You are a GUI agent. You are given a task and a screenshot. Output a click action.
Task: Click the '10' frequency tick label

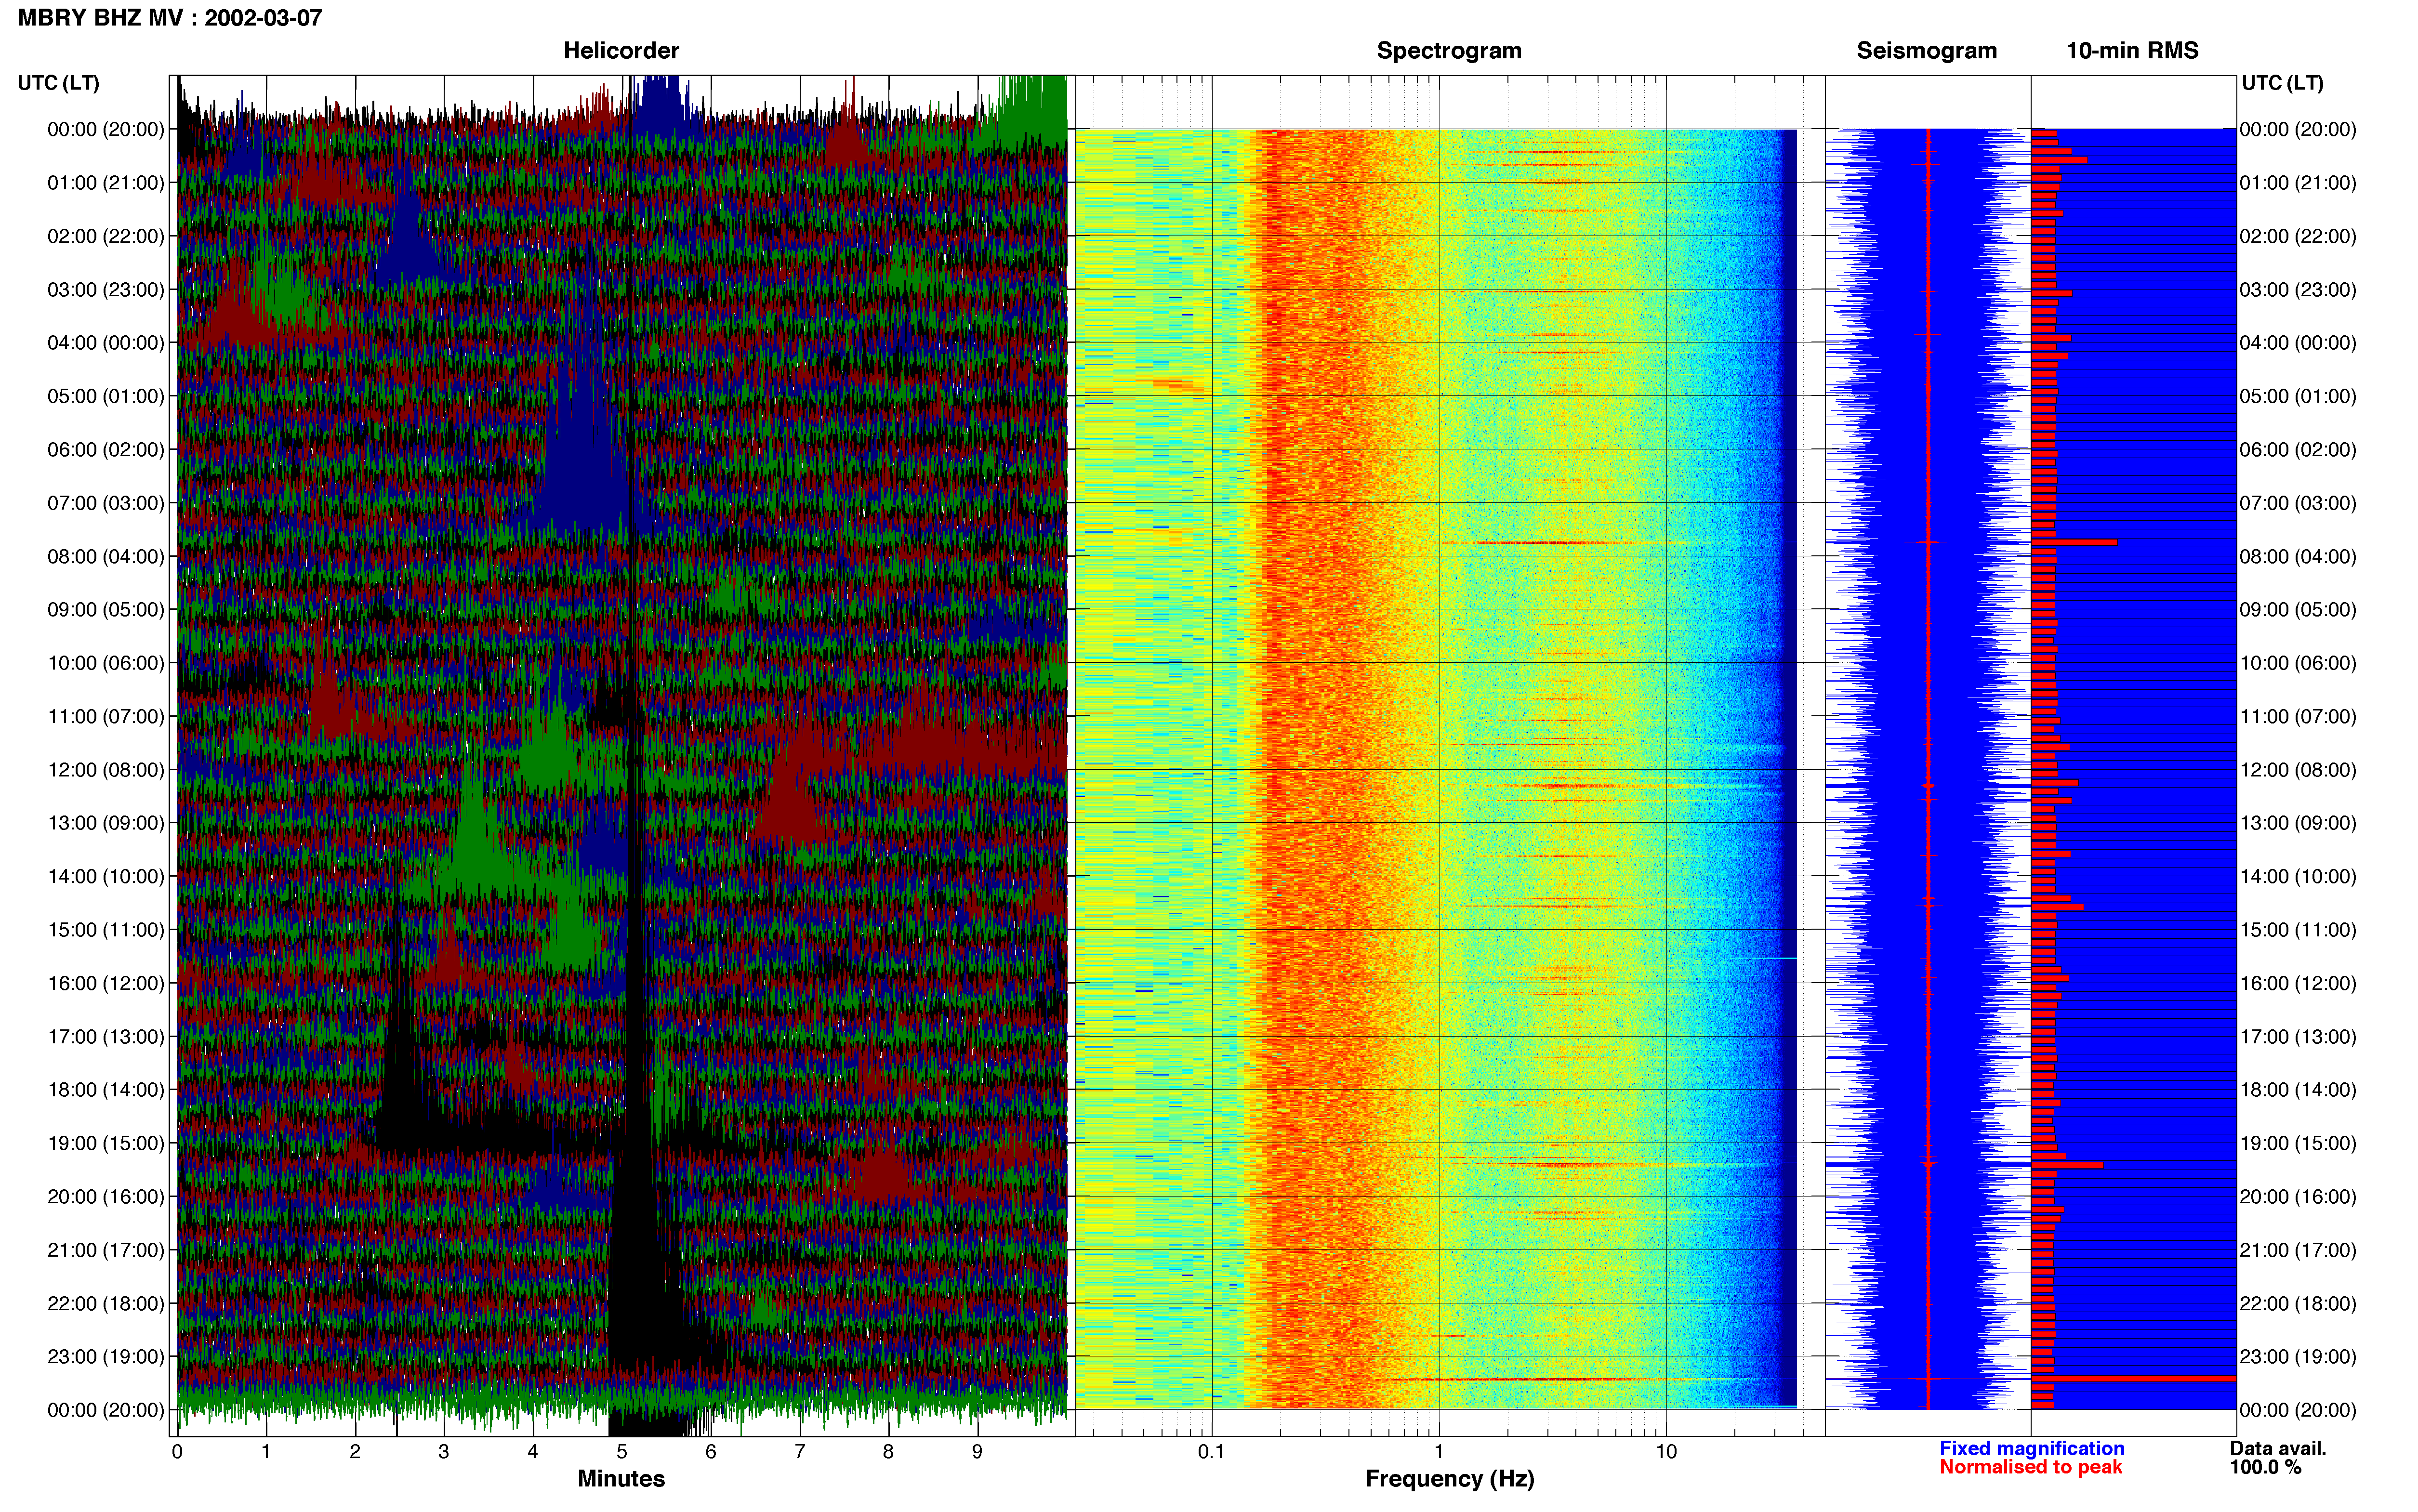pos(1666,1452)
